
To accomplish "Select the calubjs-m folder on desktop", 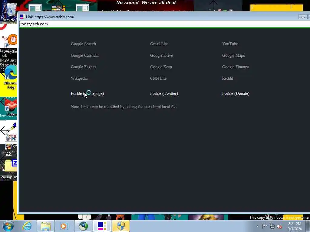I will pyautogui.click(x=9, y=169).
